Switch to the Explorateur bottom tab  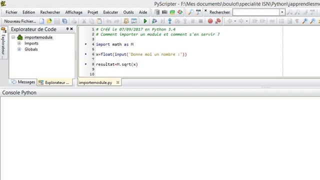tap(54, 82)
